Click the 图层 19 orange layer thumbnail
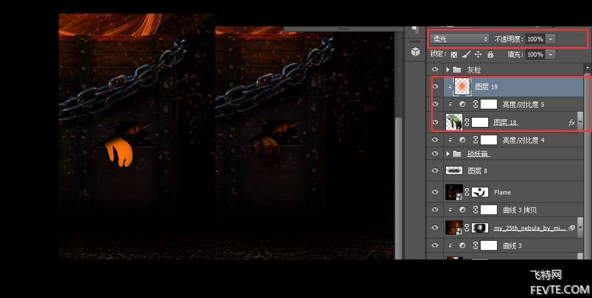 click(x=464, y=87)
